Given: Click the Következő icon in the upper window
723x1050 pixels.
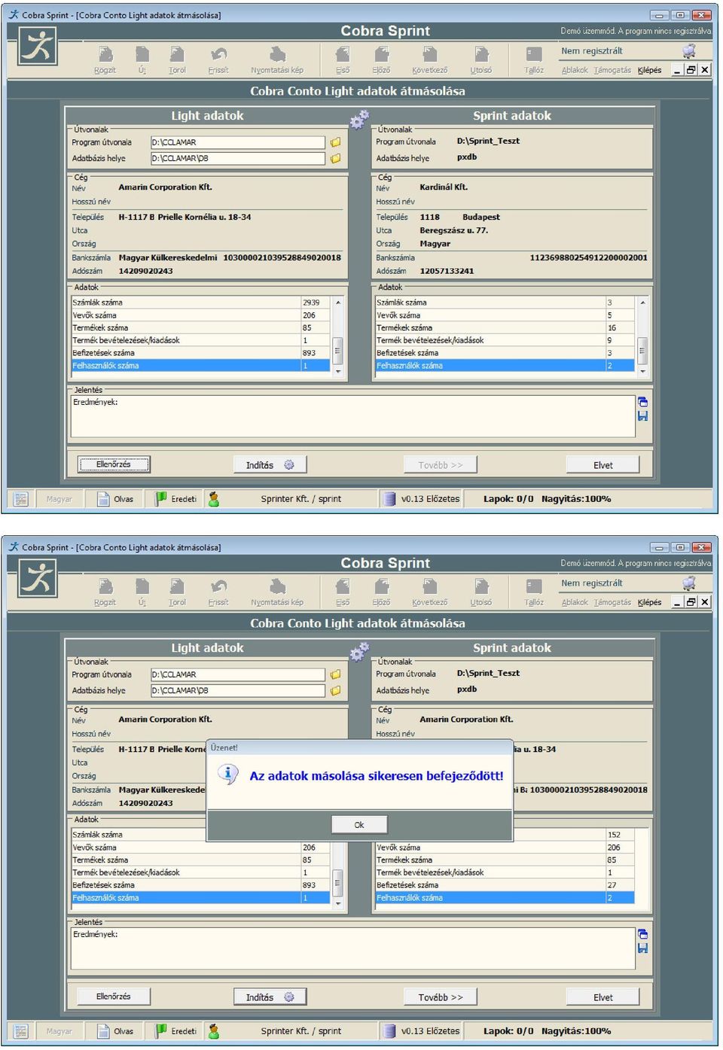Looking at the screenshot, I should pos(430,55).
